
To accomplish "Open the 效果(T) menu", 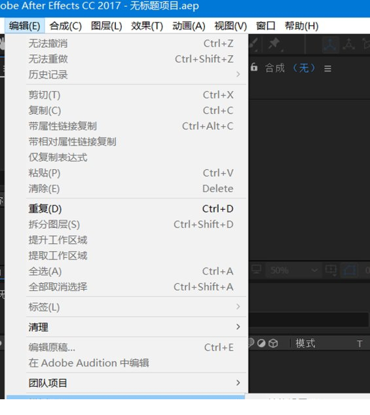I will click(x=147, y=26).
